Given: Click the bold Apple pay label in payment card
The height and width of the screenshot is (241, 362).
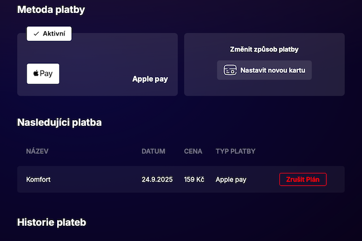Looking at the screenshot, I should 150,79.
